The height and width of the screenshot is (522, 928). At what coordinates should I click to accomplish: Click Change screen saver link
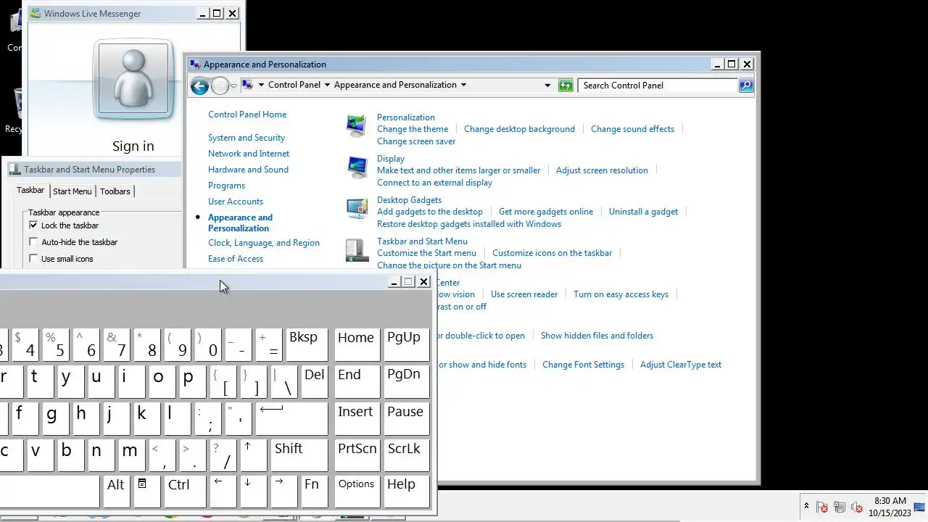click(416, 141)
